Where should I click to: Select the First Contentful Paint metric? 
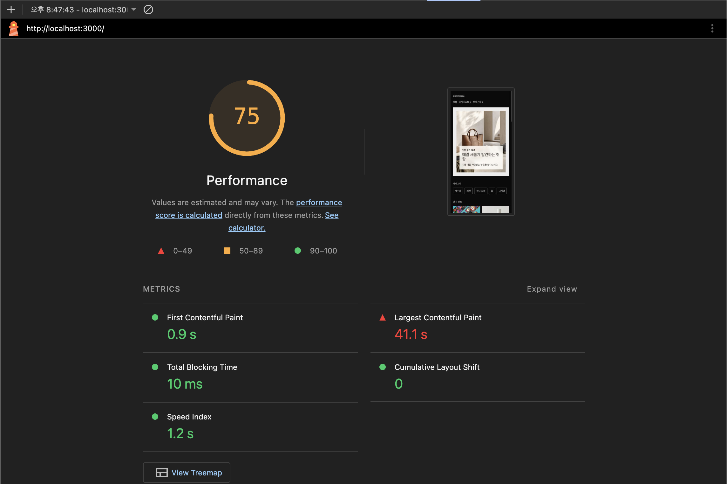point(205,318)
